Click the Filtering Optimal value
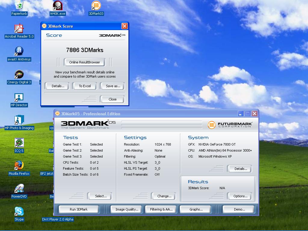The image size is (308, 231). [160, 156]
